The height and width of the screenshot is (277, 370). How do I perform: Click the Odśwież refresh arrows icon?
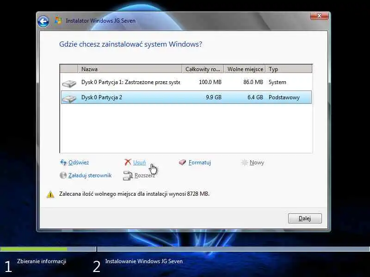[x=63, y=163]
